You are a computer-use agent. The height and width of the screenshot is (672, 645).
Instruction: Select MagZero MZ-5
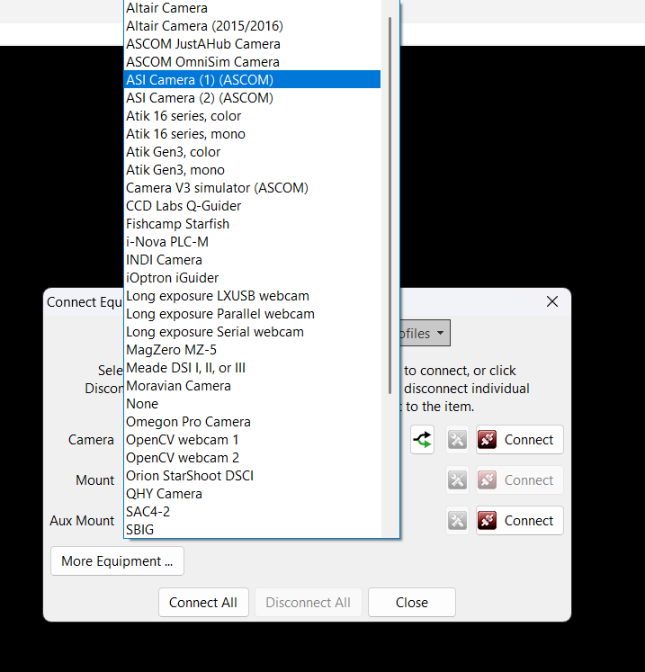point(252,350)
